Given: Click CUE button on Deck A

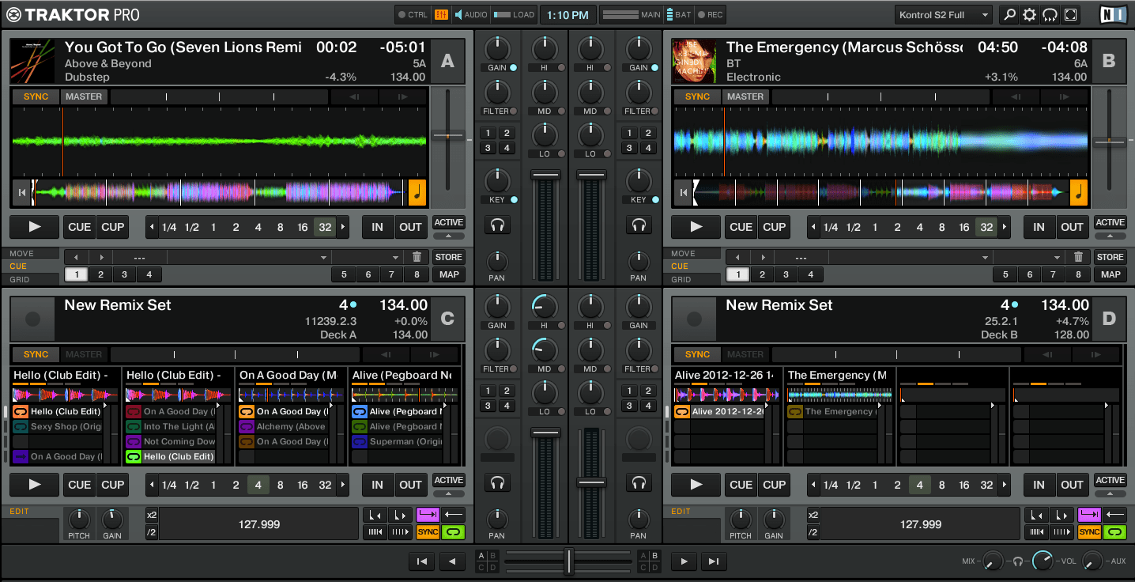Looking at the screenshot, I should pyautogui.click(x=80, y=227).
